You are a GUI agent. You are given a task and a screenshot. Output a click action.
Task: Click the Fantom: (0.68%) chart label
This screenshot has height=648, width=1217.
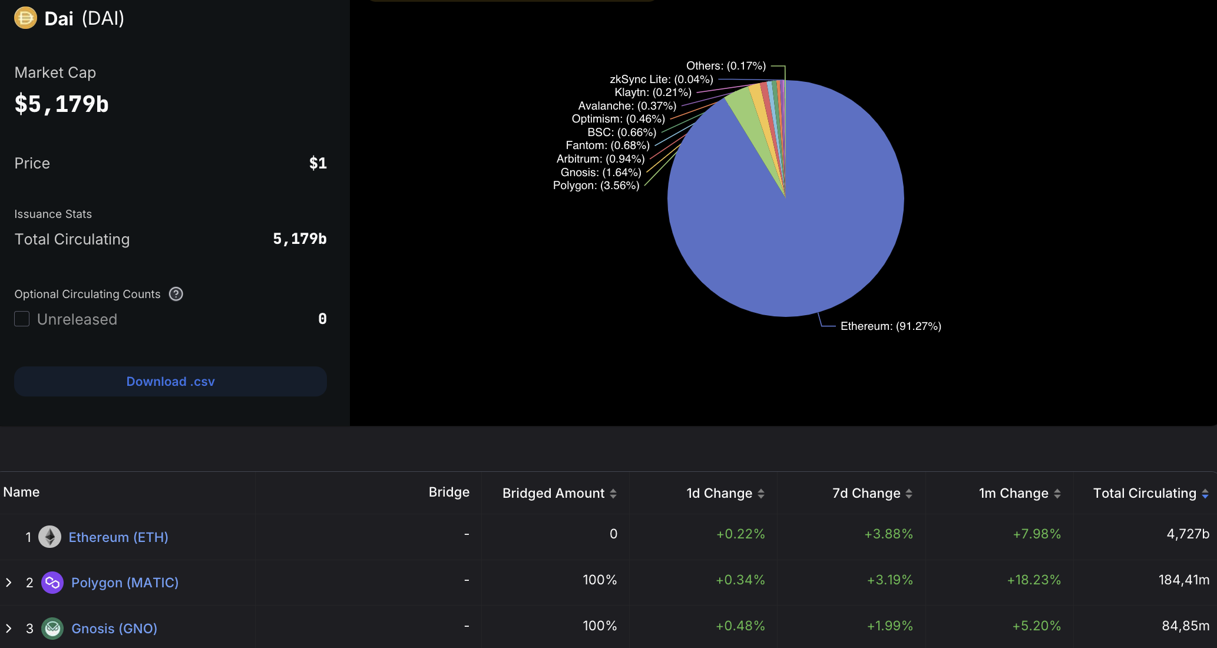coord(607,145)
